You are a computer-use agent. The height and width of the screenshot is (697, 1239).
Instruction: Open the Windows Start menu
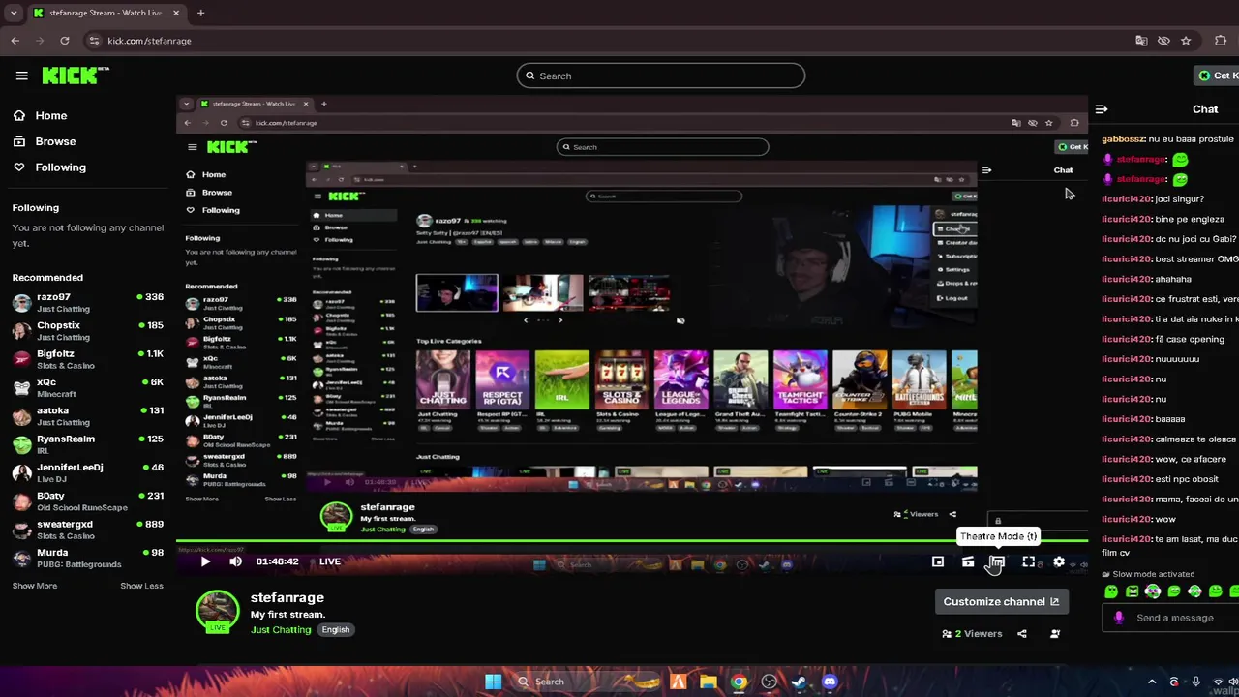pos(493,682)
